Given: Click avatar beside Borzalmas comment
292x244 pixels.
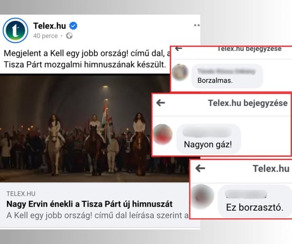Looking at the screenshot, I should click(x=180, y=72).
